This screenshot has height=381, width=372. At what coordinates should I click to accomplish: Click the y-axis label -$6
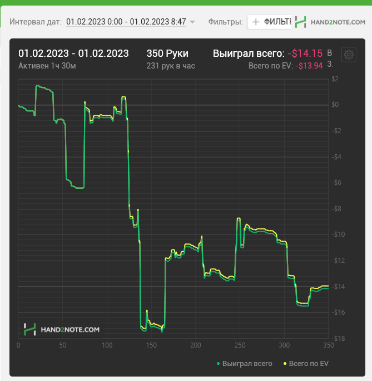click(336, 183)
